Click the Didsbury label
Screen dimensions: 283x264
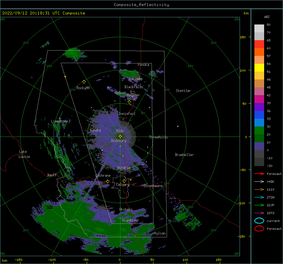click(x=119, y=141)
